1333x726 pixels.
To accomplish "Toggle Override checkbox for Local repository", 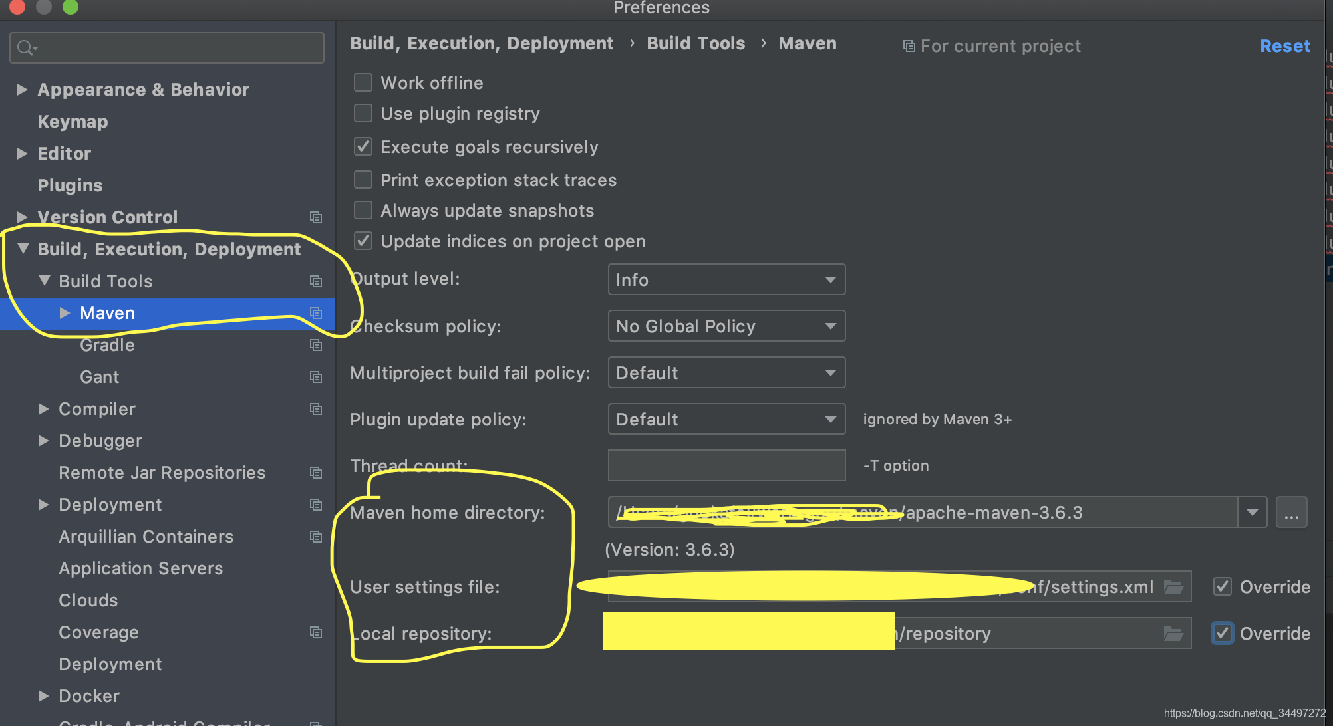I will coord(1222,634).
